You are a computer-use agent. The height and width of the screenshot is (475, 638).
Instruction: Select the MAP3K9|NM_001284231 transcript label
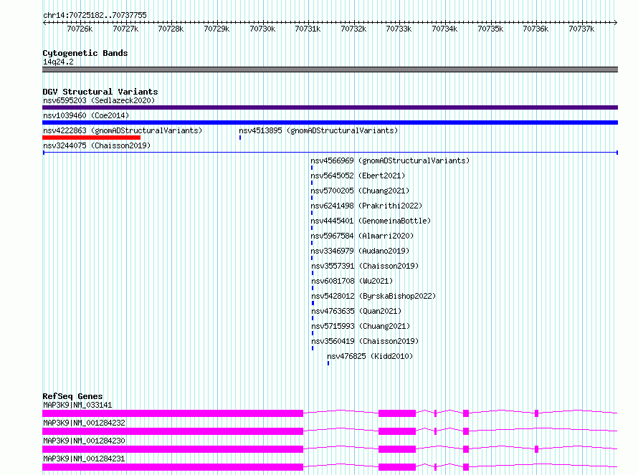pos(84,459)
